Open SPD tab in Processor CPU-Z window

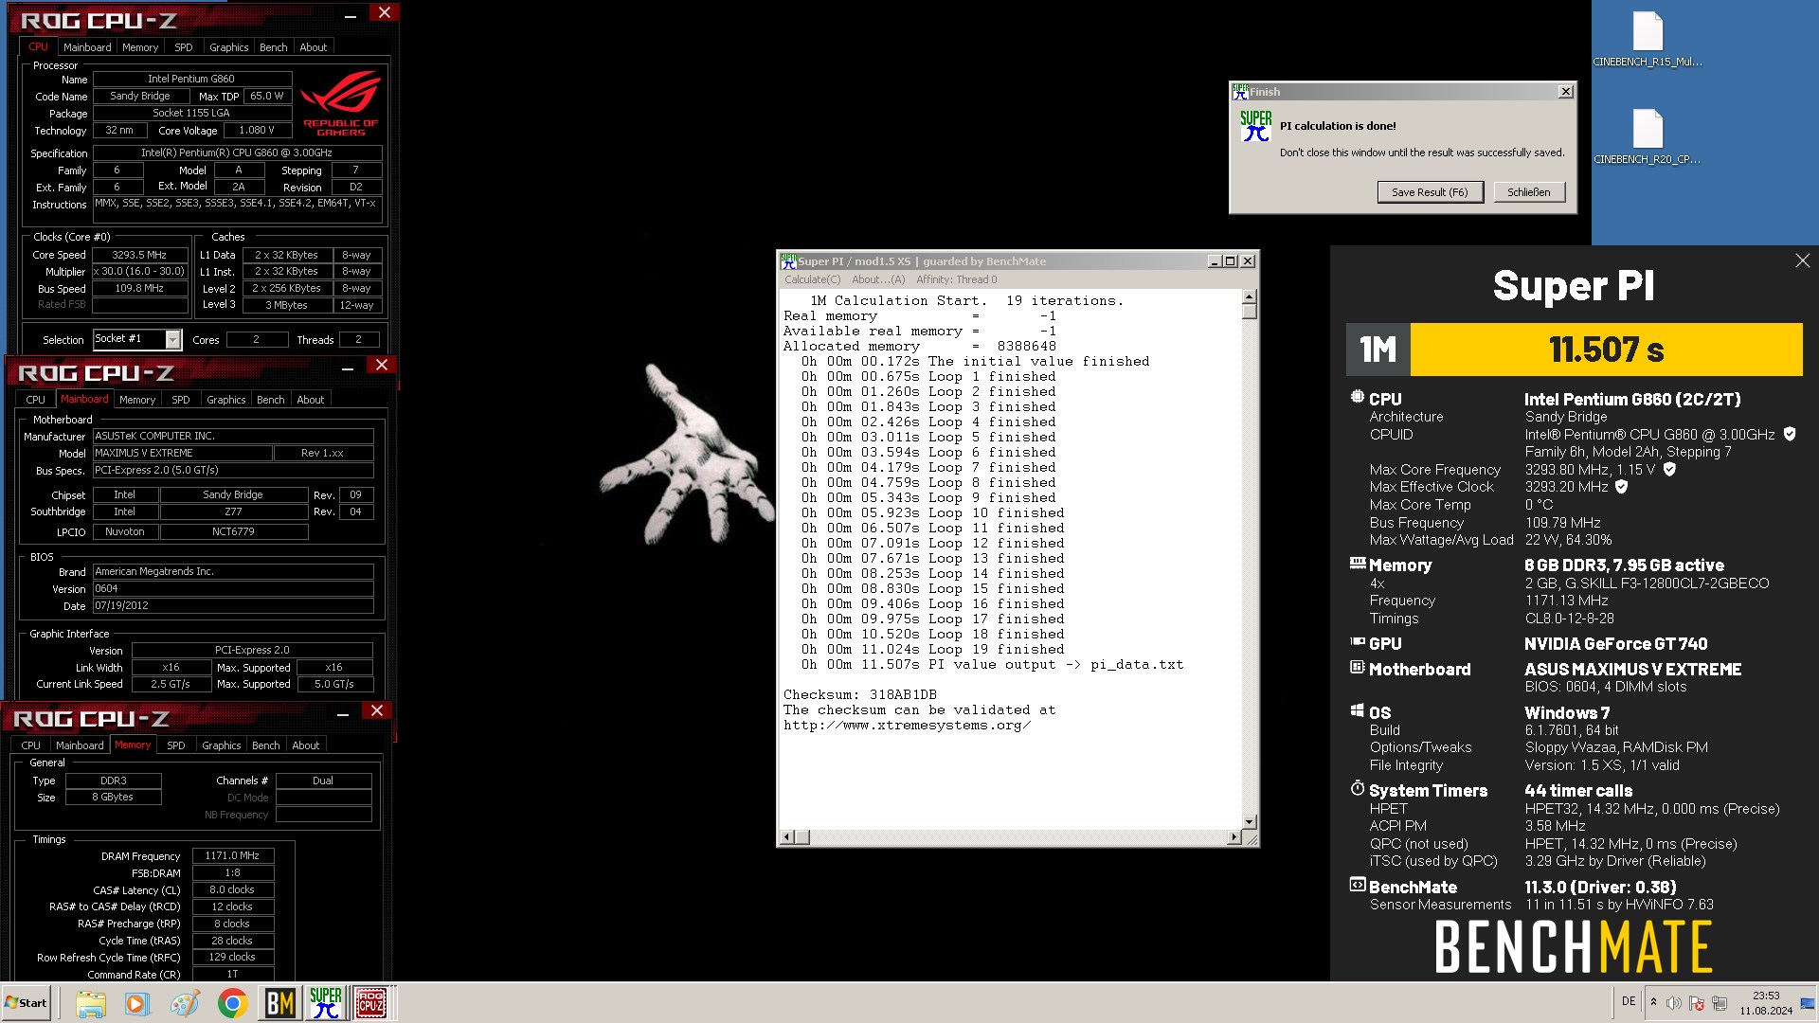point(184,47)
